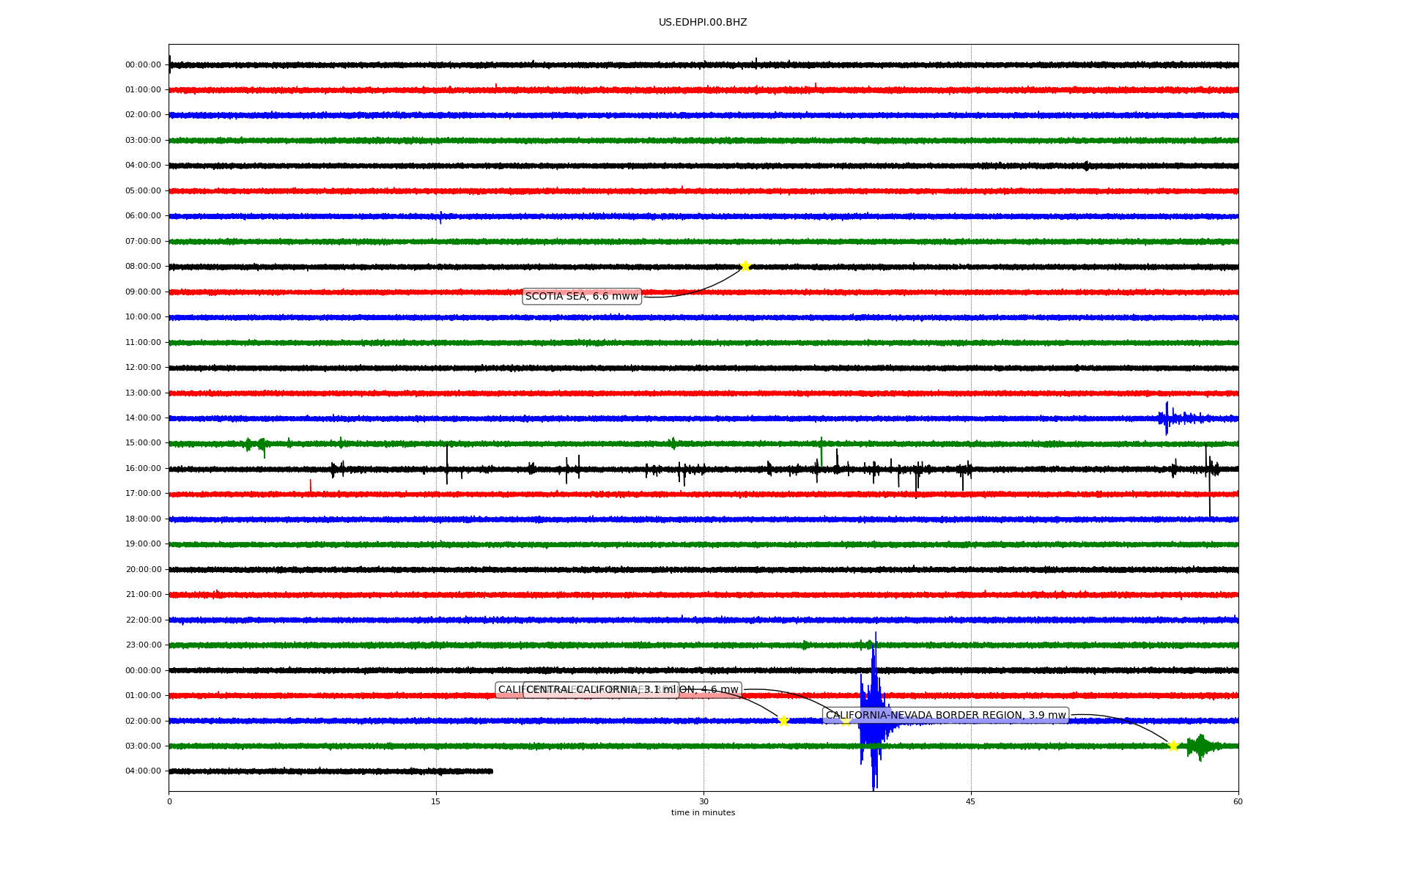Screen dimensions: 1407x879
Task: Select the 19:00:00 time label
Action: [x=143, y=544]
